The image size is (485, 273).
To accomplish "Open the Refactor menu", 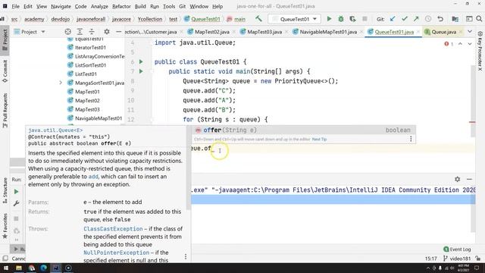I will tap(121, 6).
